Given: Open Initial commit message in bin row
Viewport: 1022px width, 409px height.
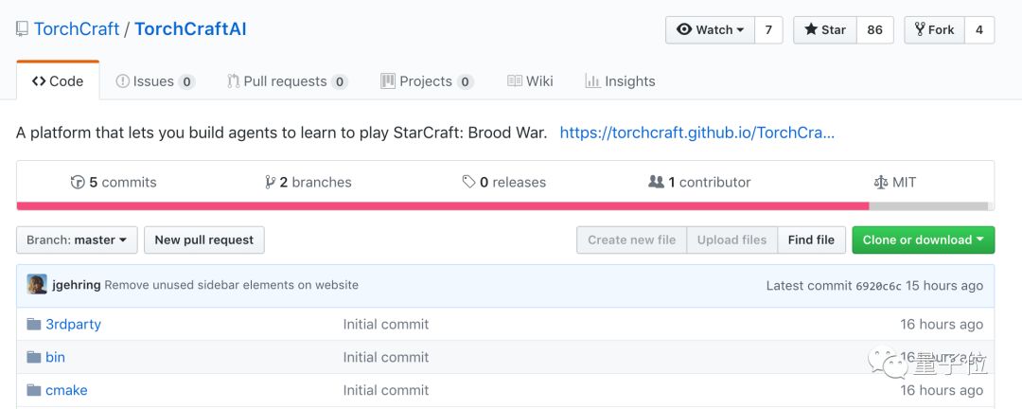Looking at the screenshot, I should tap(386, 358).
